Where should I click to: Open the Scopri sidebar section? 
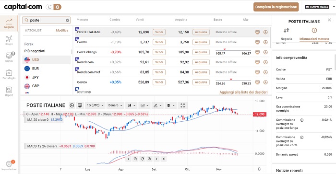[9, 40]
